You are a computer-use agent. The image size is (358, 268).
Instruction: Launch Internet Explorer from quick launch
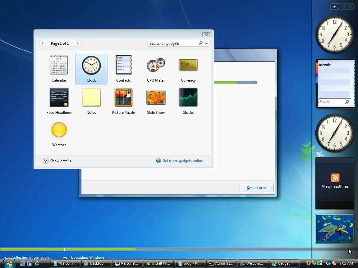coord(37,263)
